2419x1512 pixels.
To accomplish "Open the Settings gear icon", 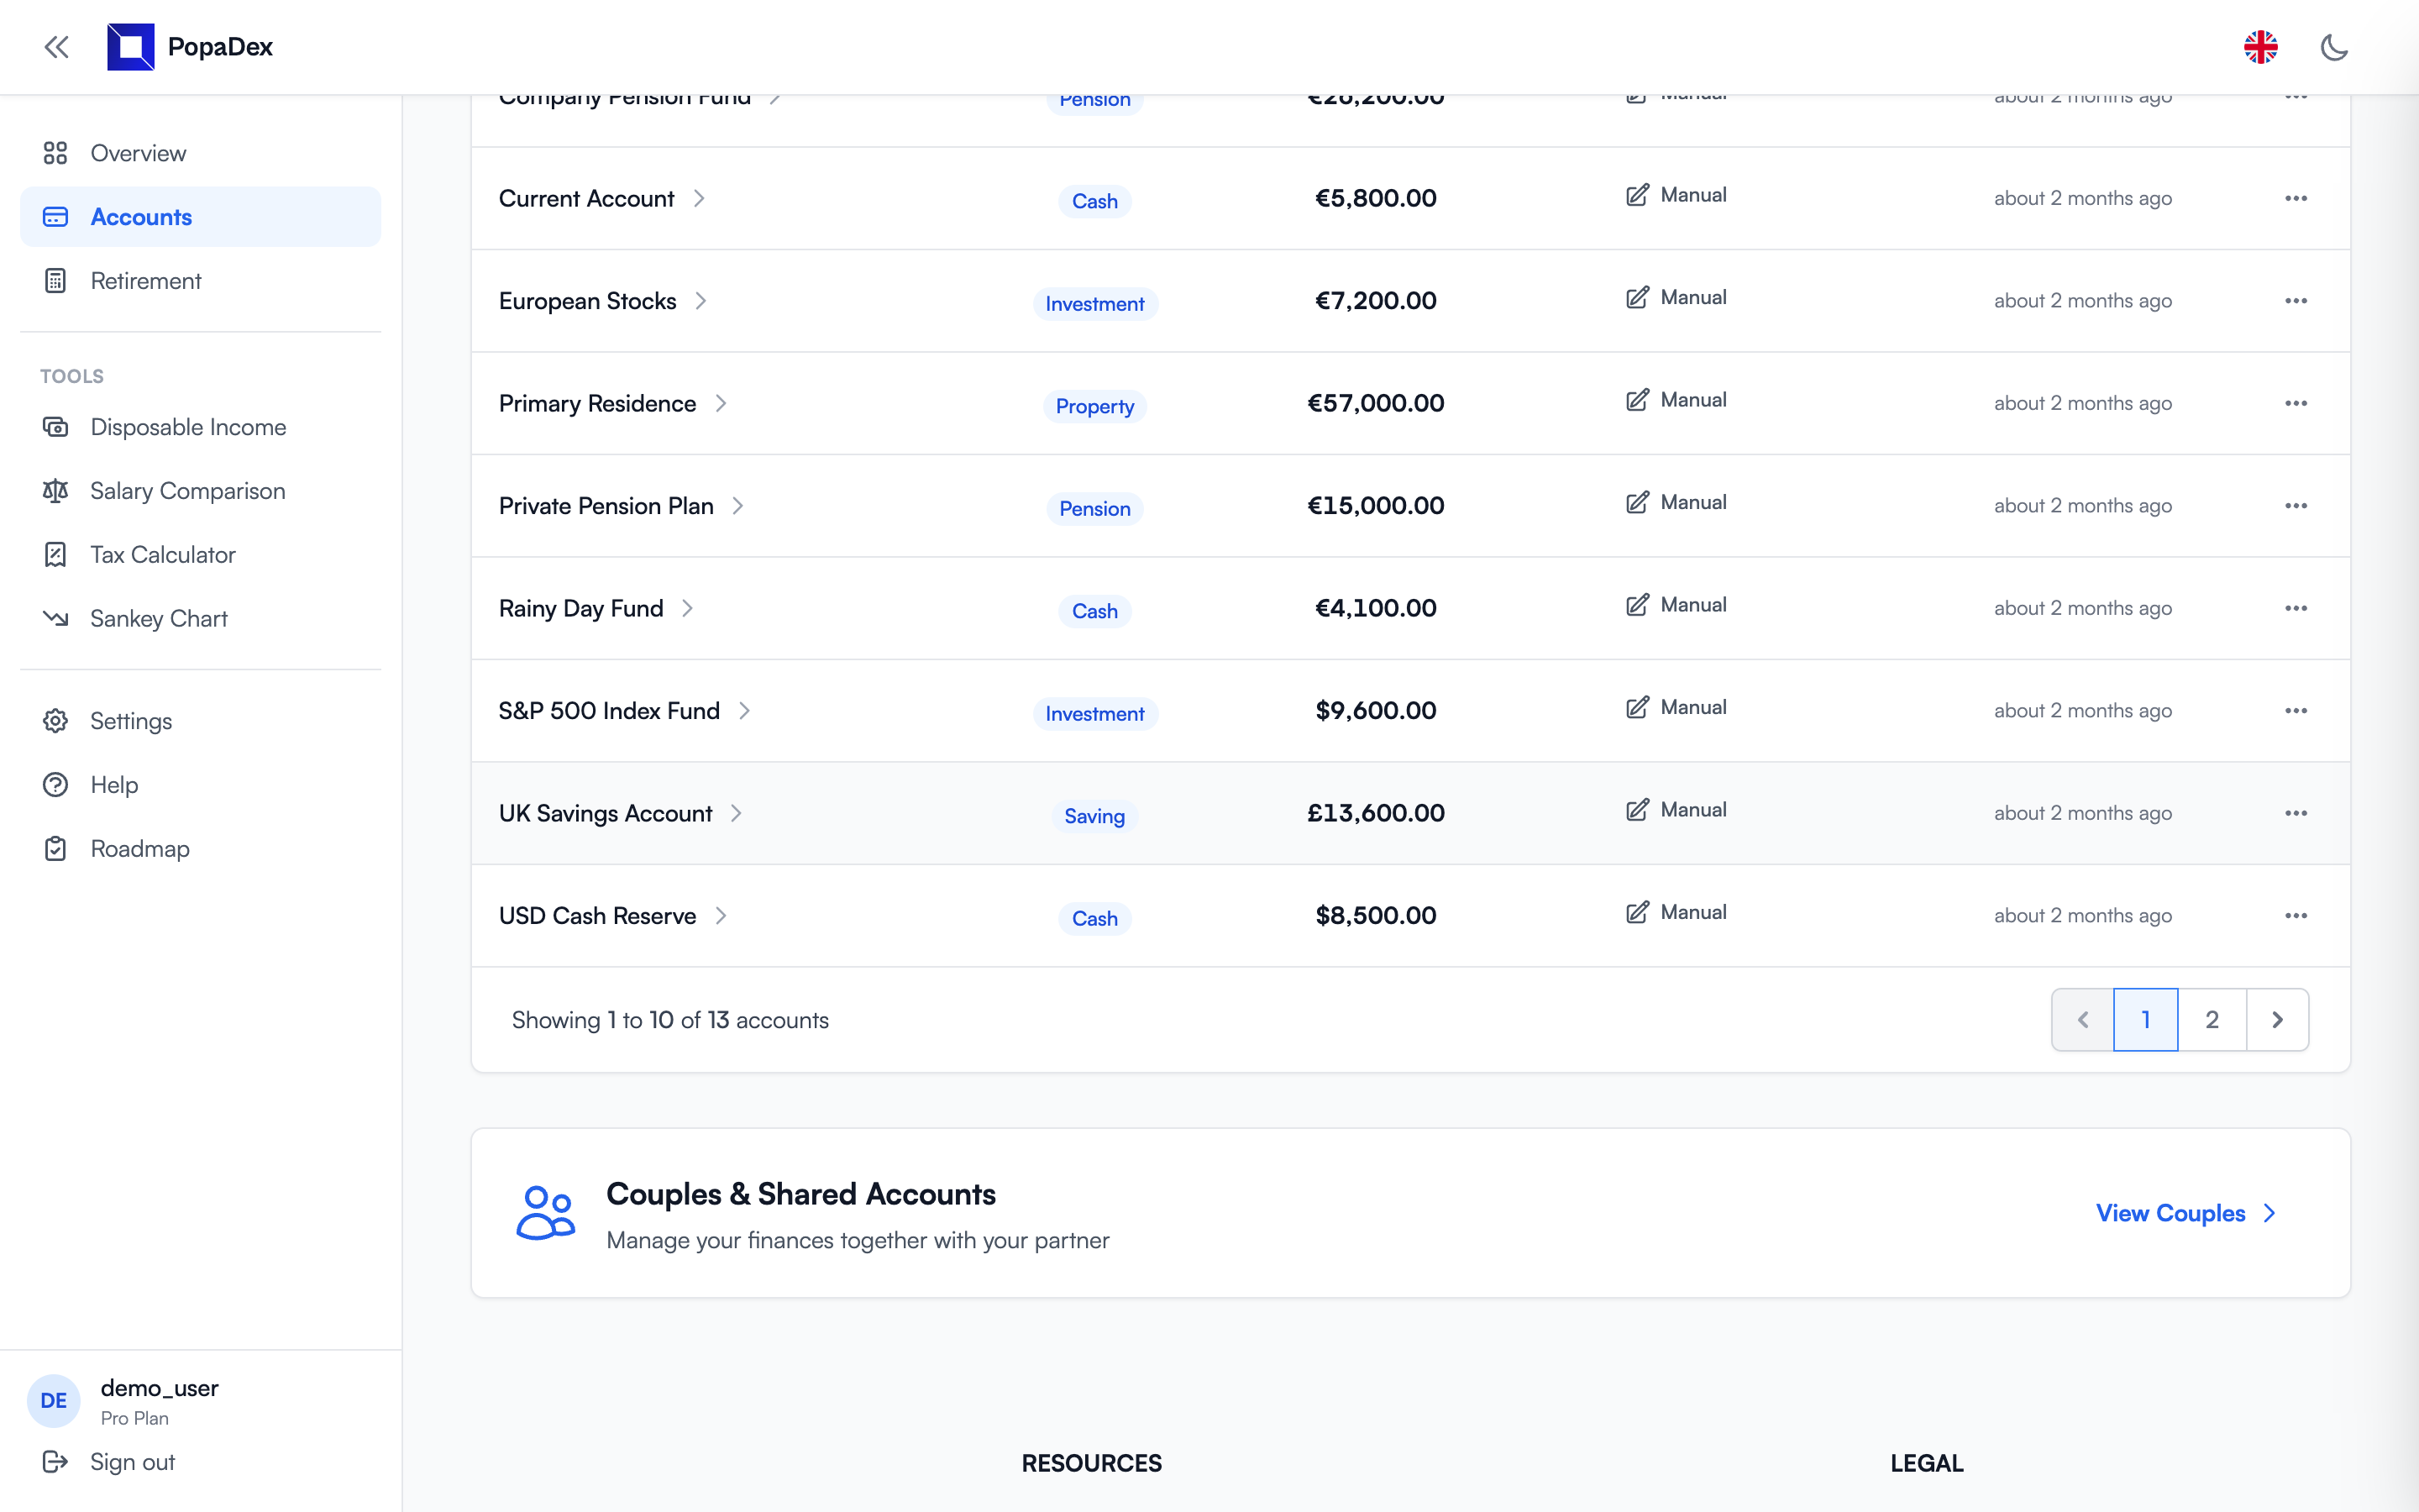I will 55,720.
